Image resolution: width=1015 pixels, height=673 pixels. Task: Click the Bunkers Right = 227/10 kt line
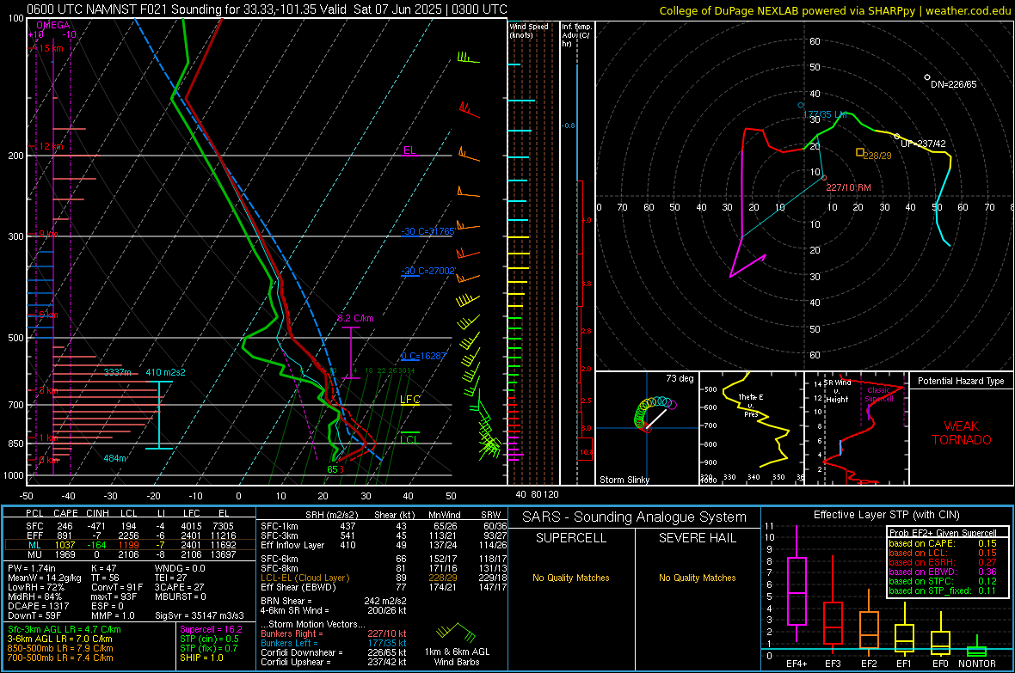[x=334, y=633]
